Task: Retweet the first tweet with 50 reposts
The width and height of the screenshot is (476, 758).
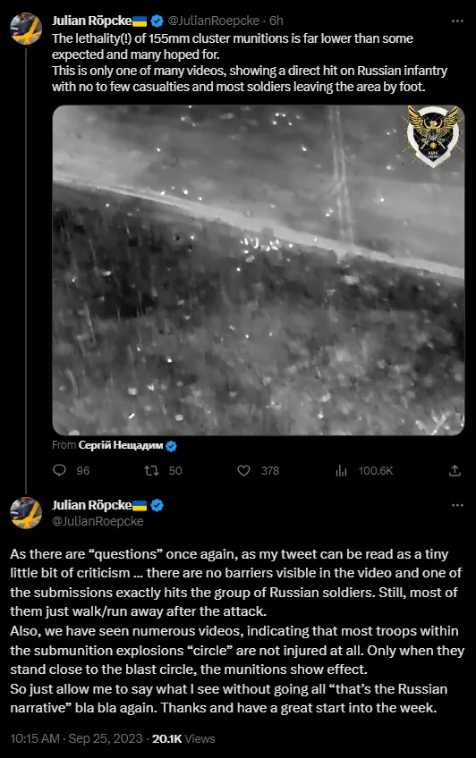Action: pyautogui.click(x=151, y=470)
